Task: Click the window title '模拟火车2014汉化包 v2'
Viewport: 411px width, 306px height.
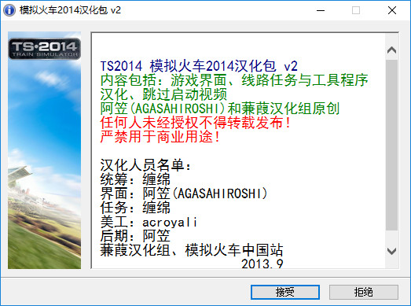Action: pyautogui.click(x=70, y=10)
